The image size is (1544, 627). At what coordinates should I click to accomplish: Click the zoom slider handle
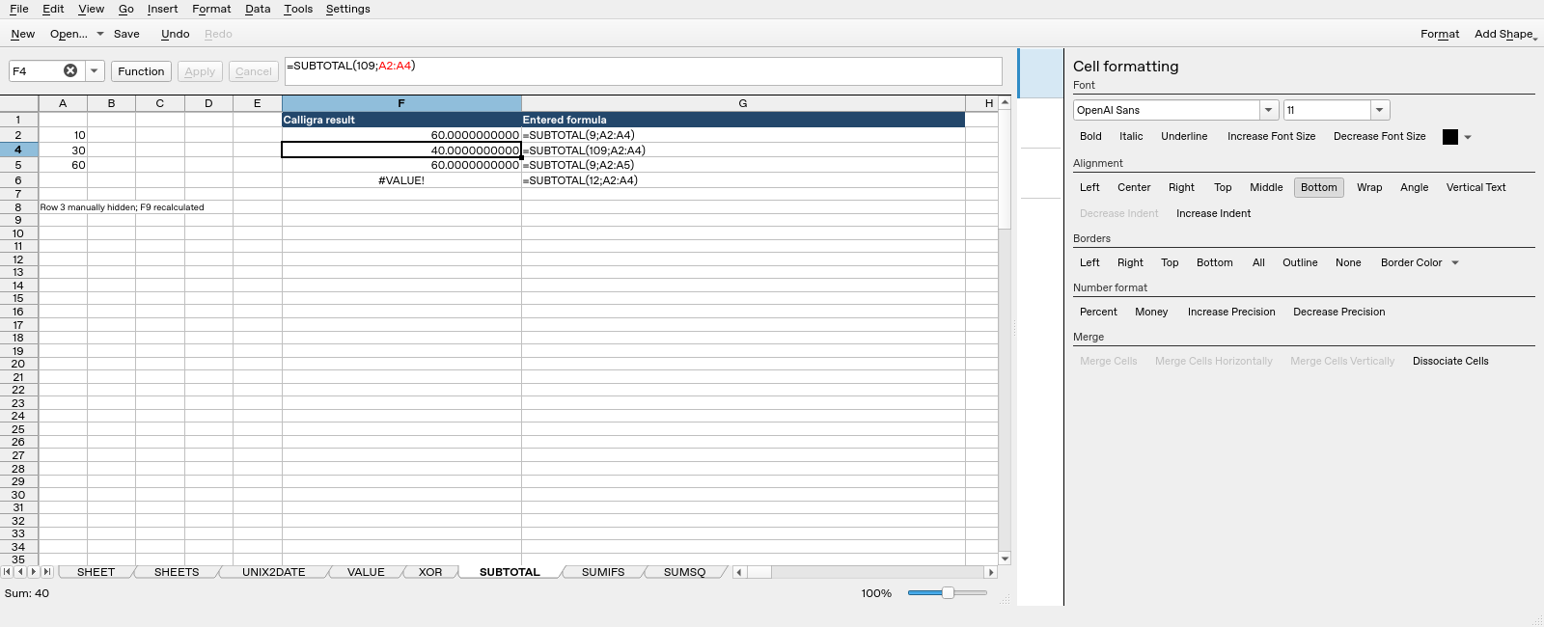[948, 593]
